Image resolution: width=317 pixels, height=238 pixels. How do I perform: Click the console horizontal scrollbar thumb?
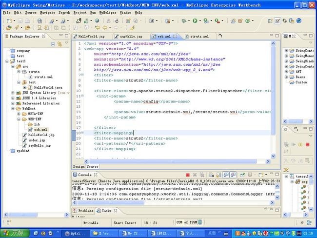(x=111, y=202)
